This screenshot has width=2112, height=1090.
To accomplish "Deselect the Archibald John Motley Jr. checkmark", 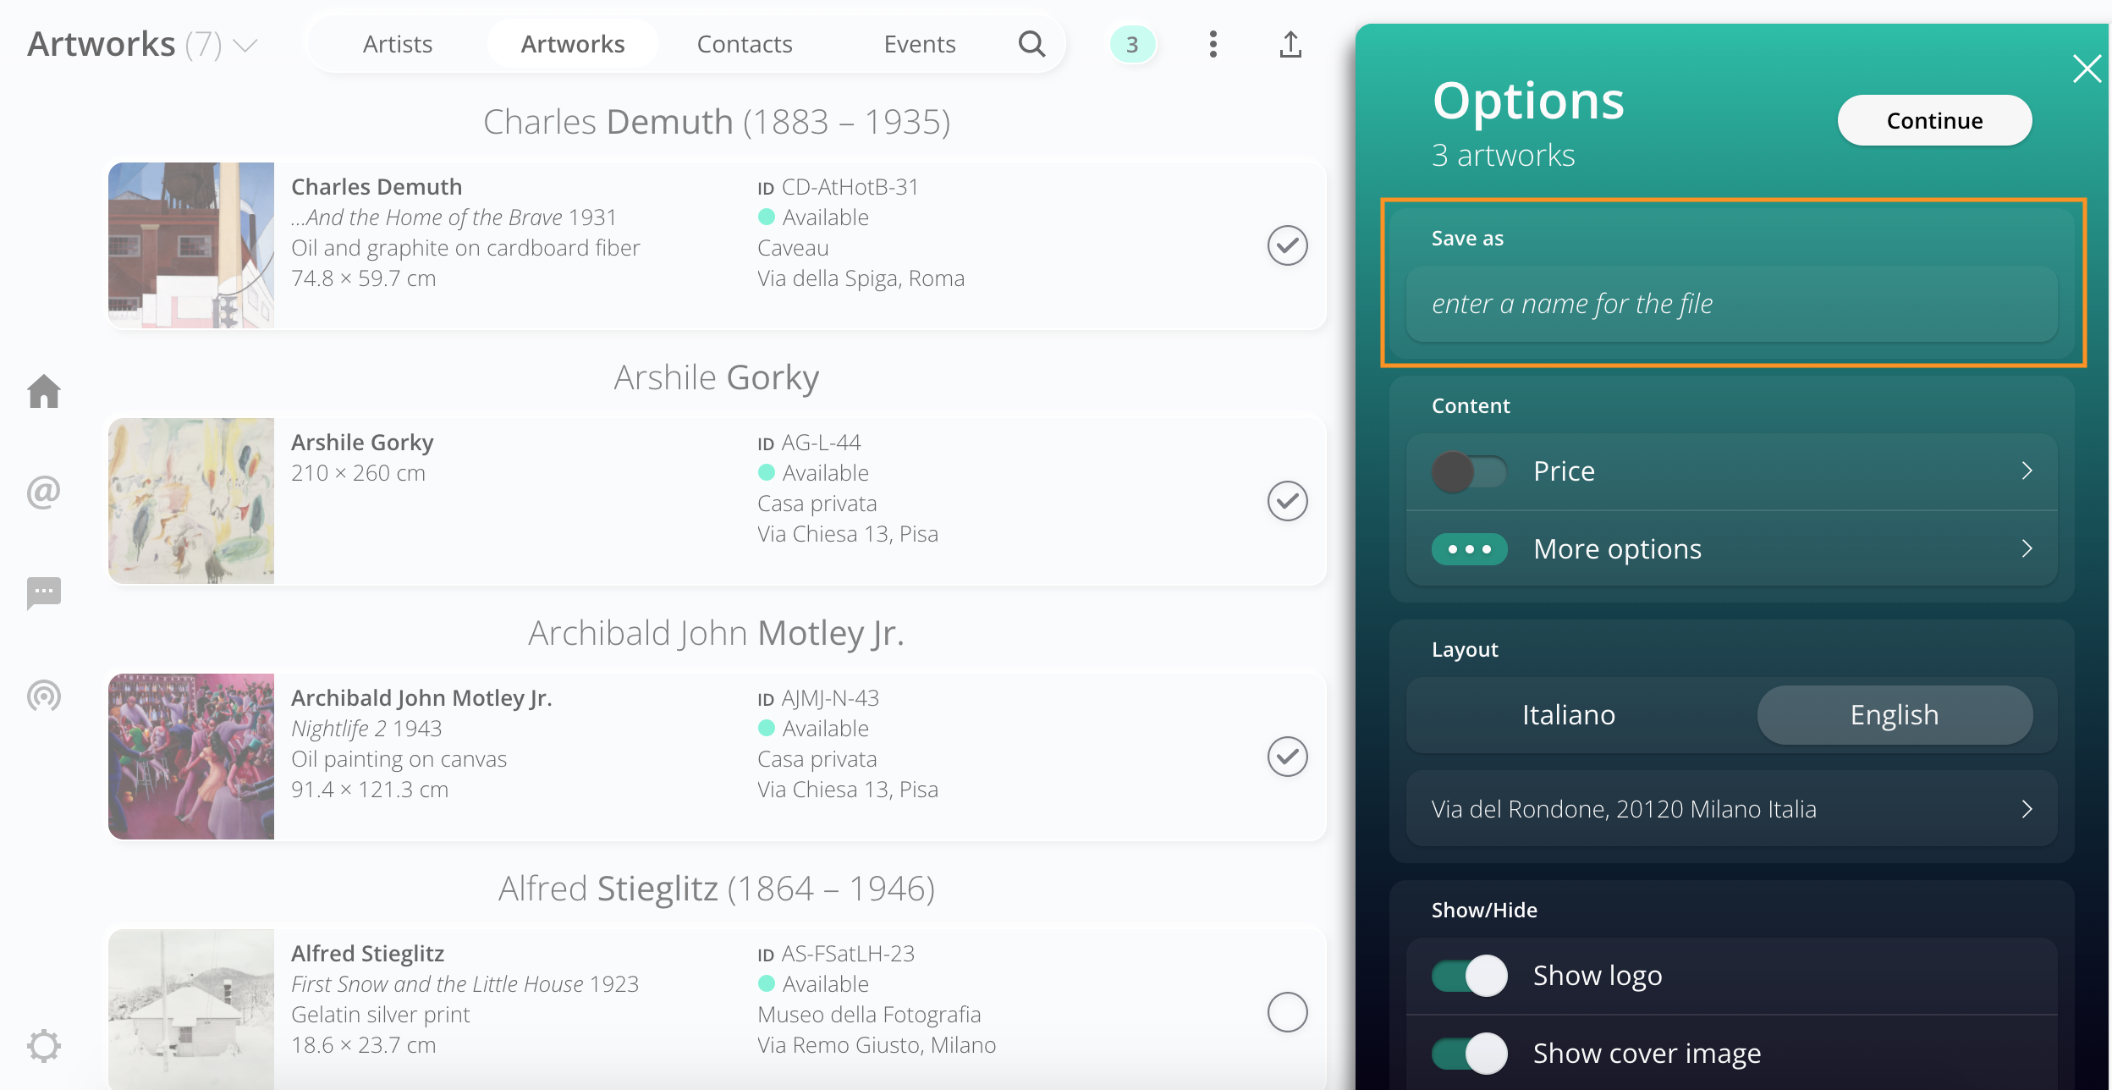I will tap(1288, 757).
